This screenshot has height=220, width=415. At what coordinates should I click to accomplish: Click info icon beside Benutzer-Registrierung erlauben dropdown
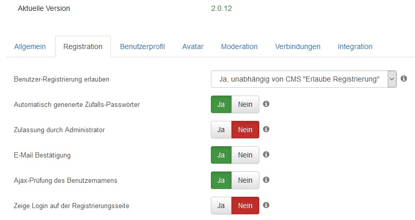coord(404,78)
